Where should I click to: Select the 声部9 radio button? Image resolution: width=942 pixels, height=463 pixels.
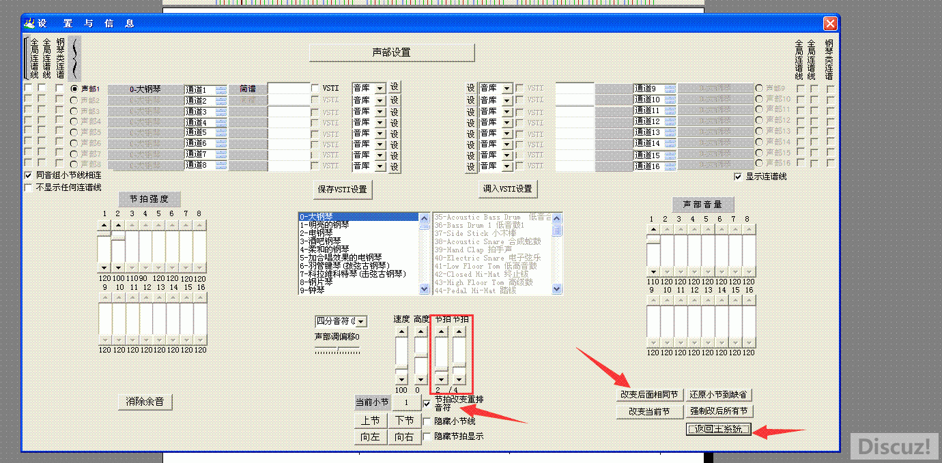point(759,88)
